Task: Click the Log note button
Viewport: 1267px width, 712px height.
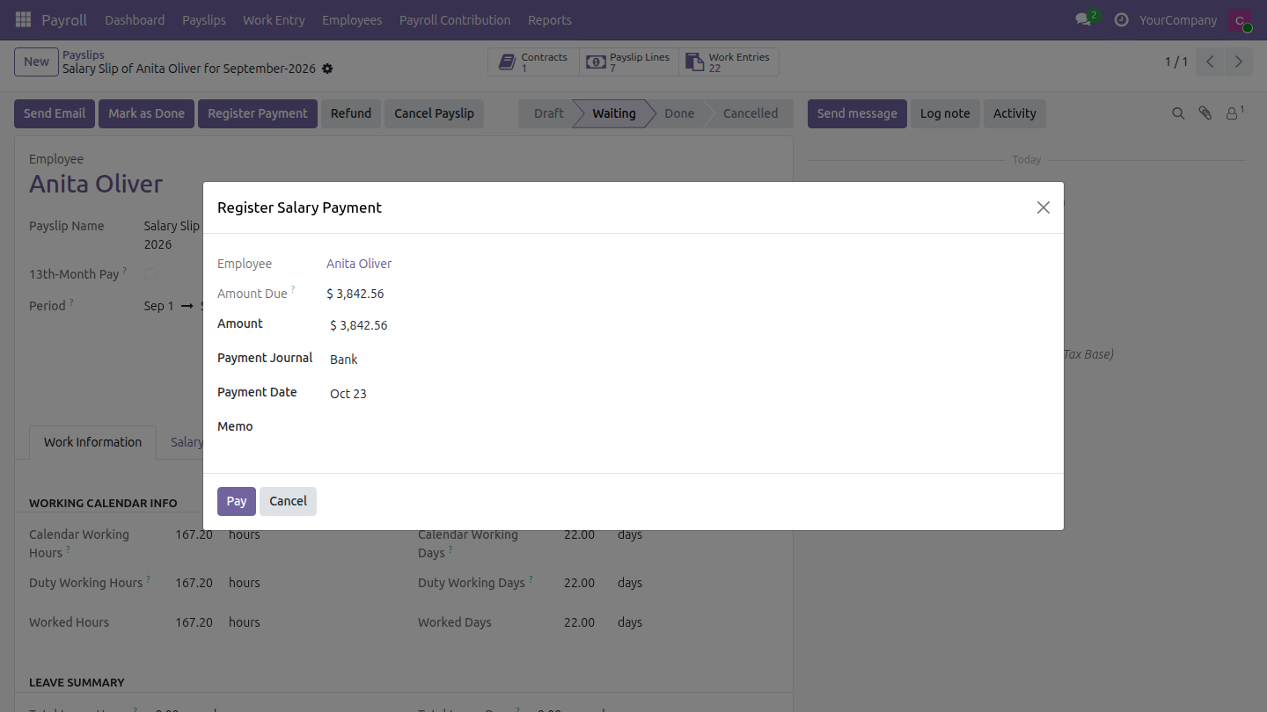Action: click(x=945, y=113)
